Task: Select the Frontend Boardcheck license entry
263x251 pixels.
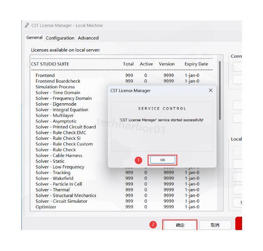Action: click(x=58, y=81)
